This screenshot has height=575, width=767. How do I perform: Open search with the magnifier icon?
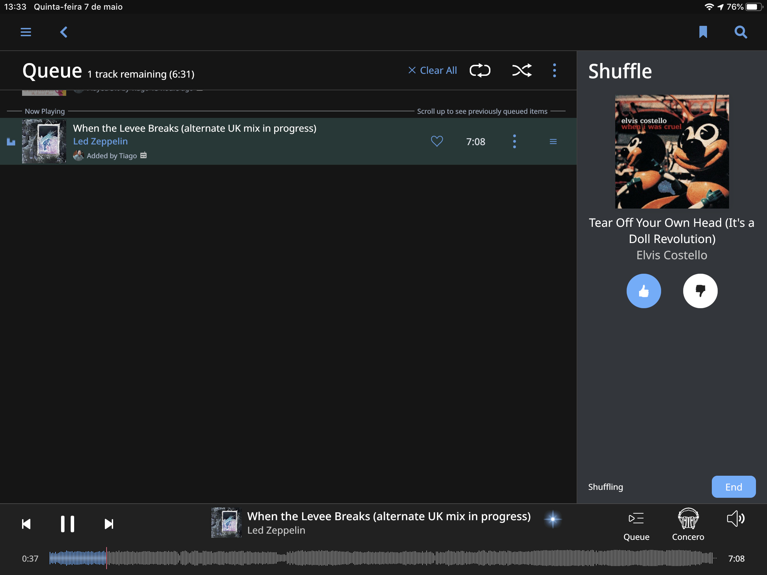pos(741,32)
